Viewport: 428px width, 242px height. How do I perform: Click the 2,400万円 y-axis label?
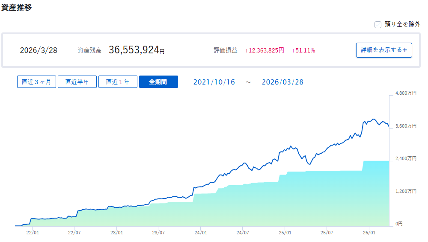405,158
